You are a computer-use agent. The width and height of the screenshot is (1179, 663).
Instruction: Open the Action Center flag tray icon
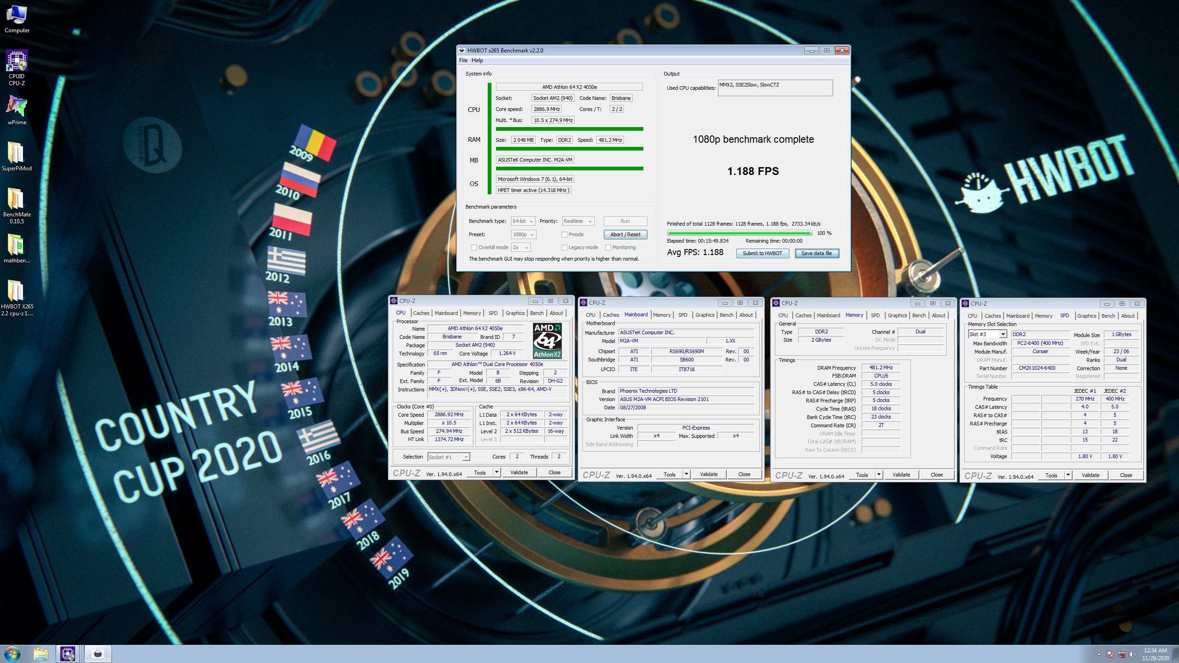pos(1110,654)
